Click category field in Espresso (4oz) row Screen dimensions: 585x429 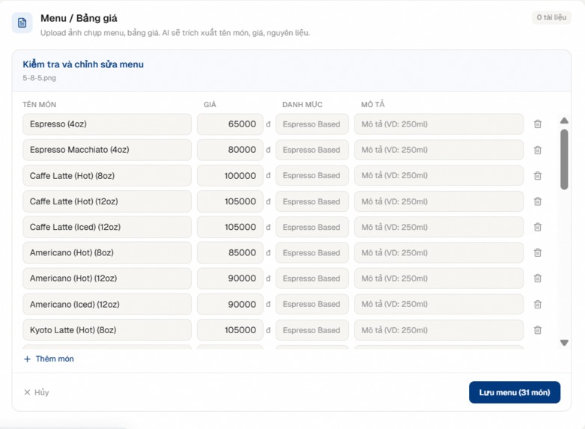[x=312, y=124]
